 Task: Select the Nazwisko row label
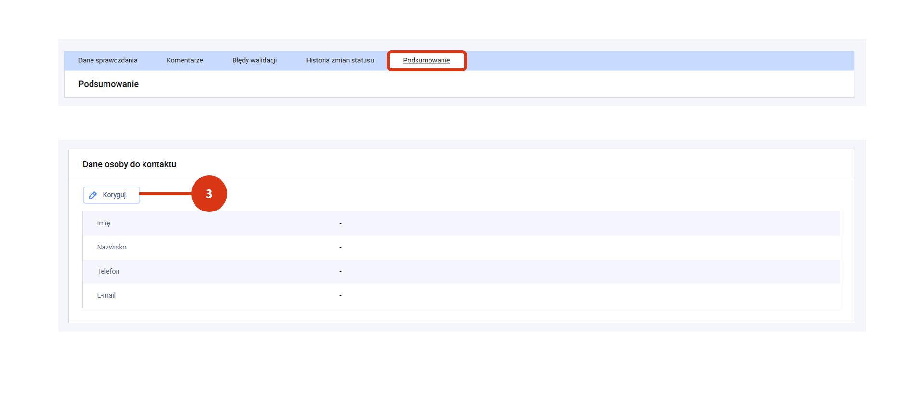112,248
